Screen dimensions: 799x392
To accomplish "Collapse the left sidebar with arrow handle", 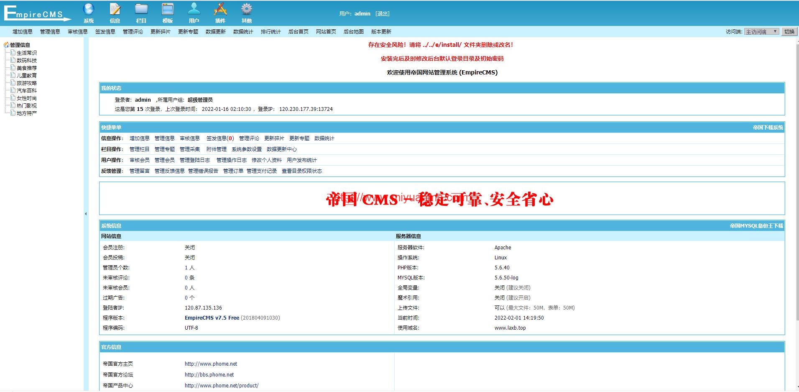I will (86, 214).
